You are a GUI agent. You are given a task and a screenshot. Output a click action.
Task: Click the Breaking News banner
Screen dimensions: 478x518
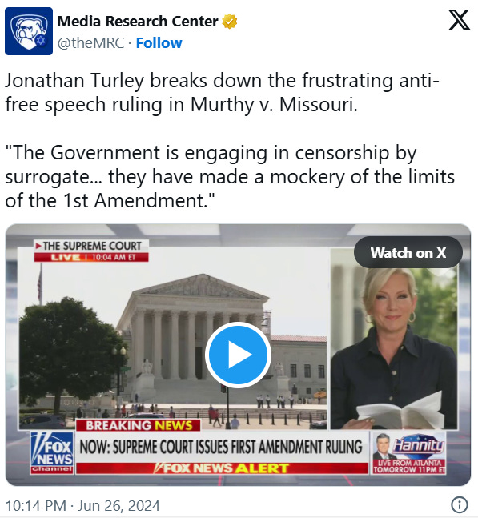click(139, 425)
